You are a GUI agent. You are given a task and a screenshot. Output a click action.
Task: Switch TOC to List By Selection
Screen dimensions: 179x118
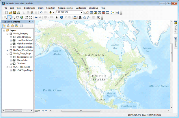click(x=16, y=26)
